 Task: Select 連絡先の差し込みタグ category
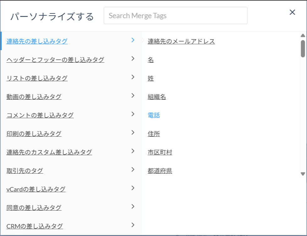coord(37,41)
